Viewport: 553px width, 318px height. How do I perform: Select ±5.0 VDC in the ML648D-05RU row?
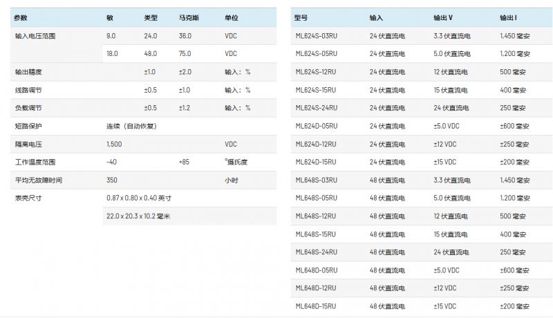point(447,270)
